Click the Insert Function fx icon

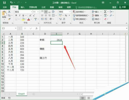[37, 28]
